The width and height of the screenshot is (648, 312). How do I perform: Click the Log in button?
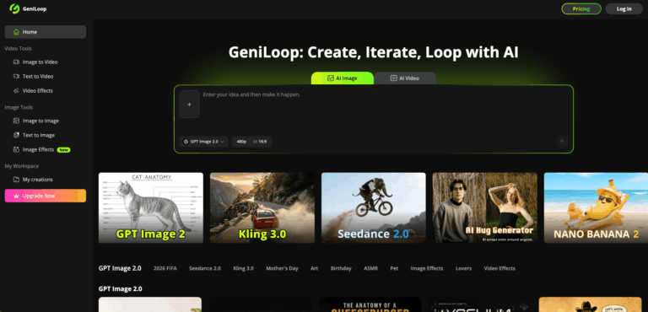pyautogui.click(x=624, y=8)
